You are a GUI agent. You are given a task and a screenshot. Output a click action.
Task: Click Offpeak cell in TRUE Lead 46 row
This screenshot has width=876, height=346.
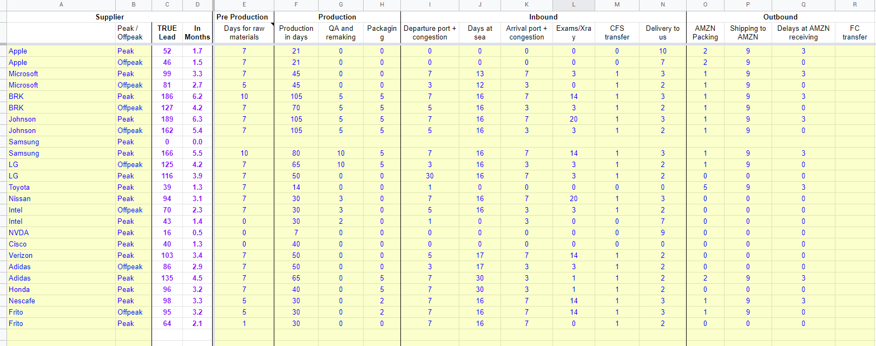coord(133,62)
